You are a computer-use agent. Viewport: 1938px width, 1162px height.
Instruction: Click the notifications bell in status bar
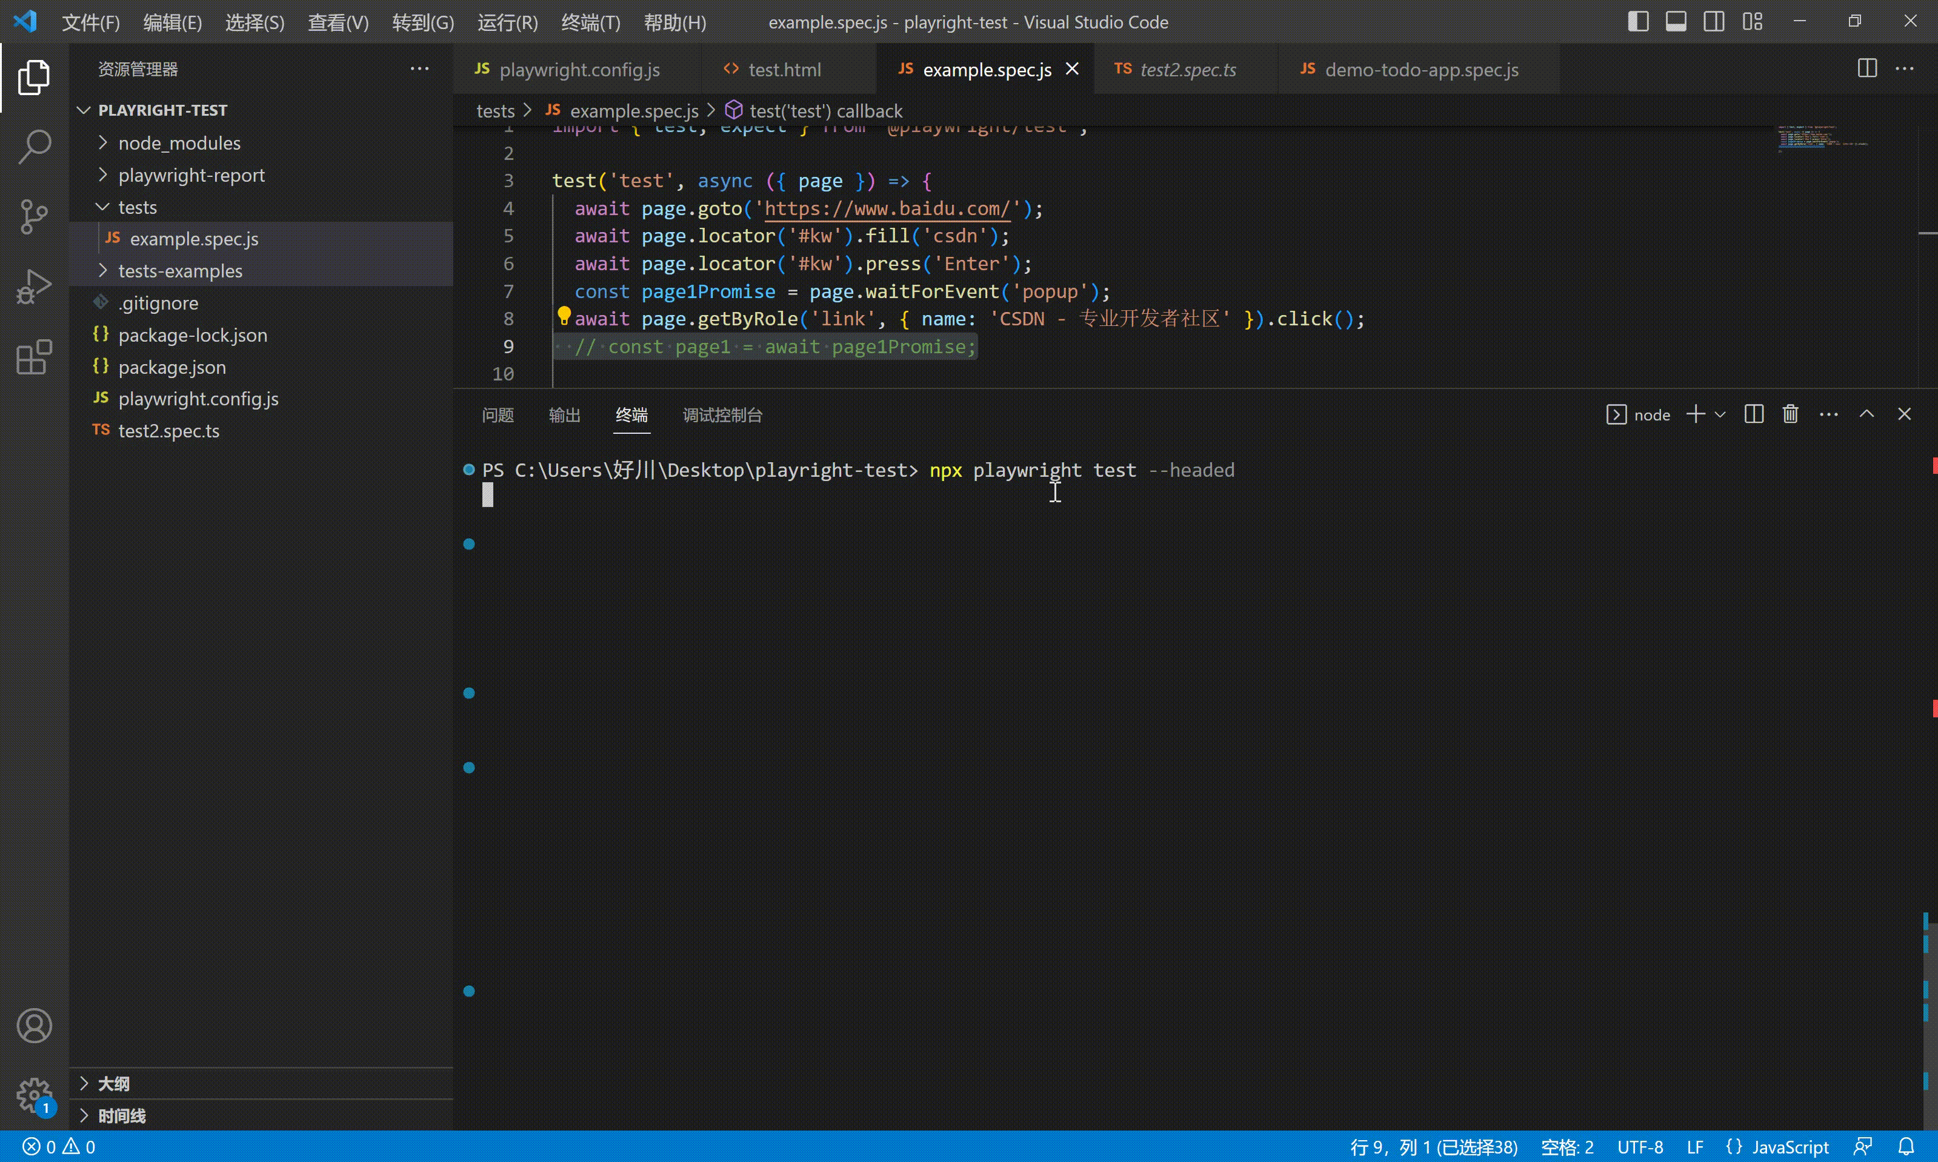click(x=1906, y=1146)
